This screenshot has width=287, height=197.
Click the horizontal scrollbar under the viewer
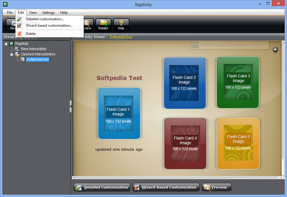pos(177,178)
